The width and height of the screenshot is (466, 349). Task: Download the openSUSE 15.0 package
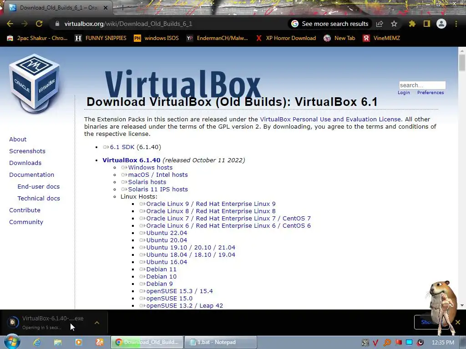166,298
